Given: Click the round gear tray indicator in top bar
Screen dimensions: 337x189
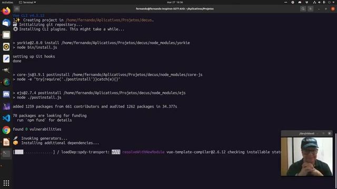Looking at the screenshot, I should [293, 2].
